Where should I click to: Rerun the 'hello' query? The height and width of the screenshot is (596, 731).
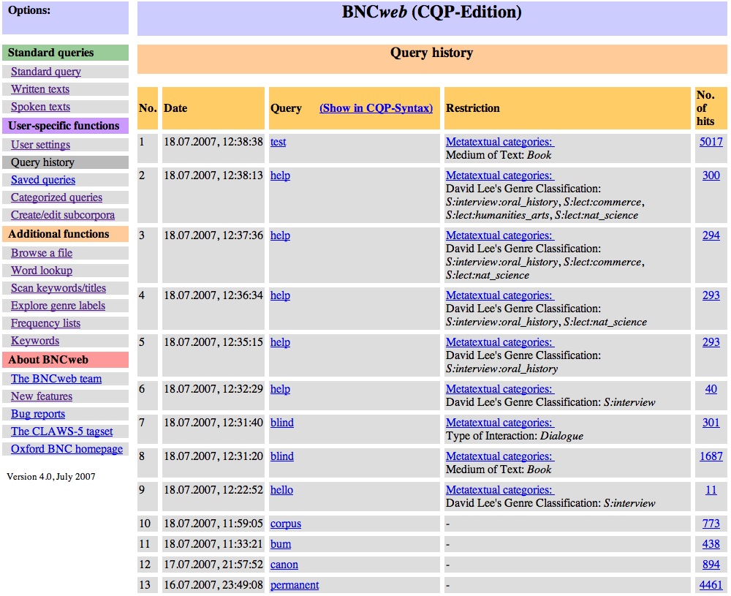pyautogui.click(x=281, y=490)
